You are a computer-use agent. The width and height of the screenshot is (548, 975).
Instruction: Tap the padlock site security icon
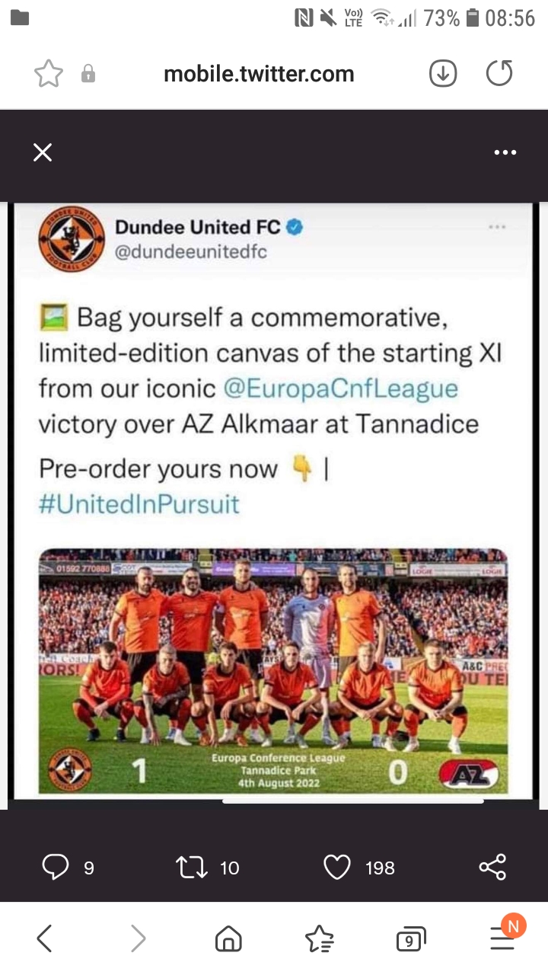pos(88,74)
